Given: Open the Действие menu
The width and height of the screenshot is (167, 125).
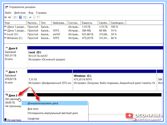Looking at the screenshot, I should click(x=20, y=13).
